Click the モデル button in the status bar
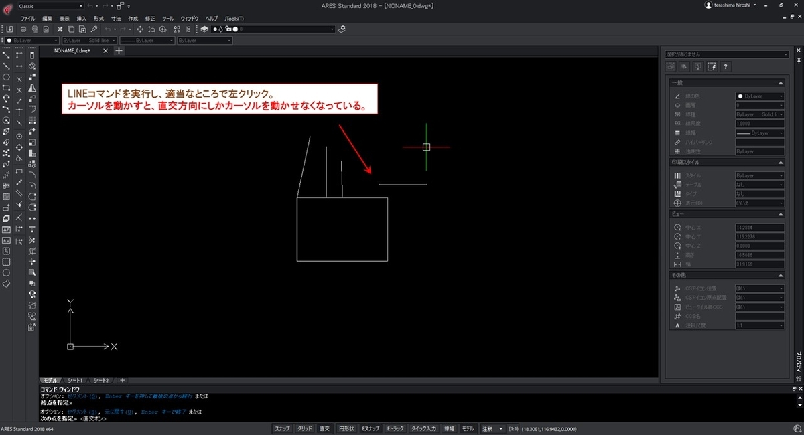The height and width of the screenshot is (435, 804). [x=466, y=428]
